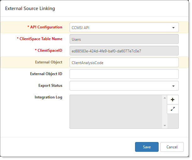Viewport: 192px width, 160px height.
Task: Click the ClientSpace Table Name field showing Users
Action: [x=124, y=39]
